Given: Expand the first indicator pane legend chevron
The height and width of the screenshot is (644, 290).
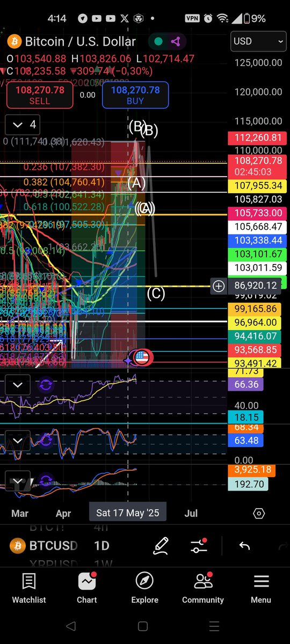Looking at the screenshot, I should (17, 385).
